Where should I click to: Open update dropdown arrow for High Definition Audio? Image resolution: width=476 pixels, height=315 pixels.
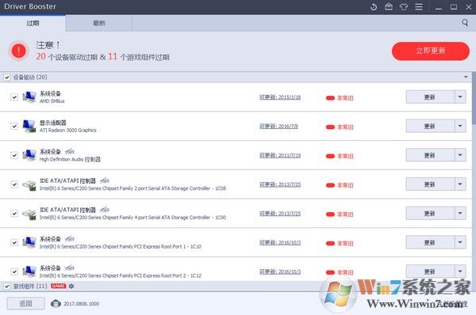[460, 155]
